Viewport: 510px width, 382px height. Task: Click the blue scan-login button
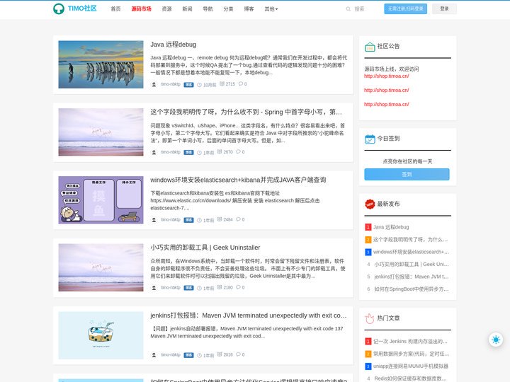406,8
